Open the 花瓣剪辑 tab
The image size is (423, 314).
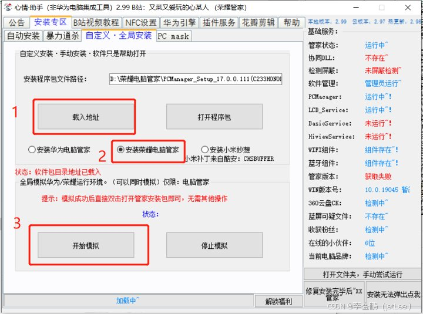point(258,23)
